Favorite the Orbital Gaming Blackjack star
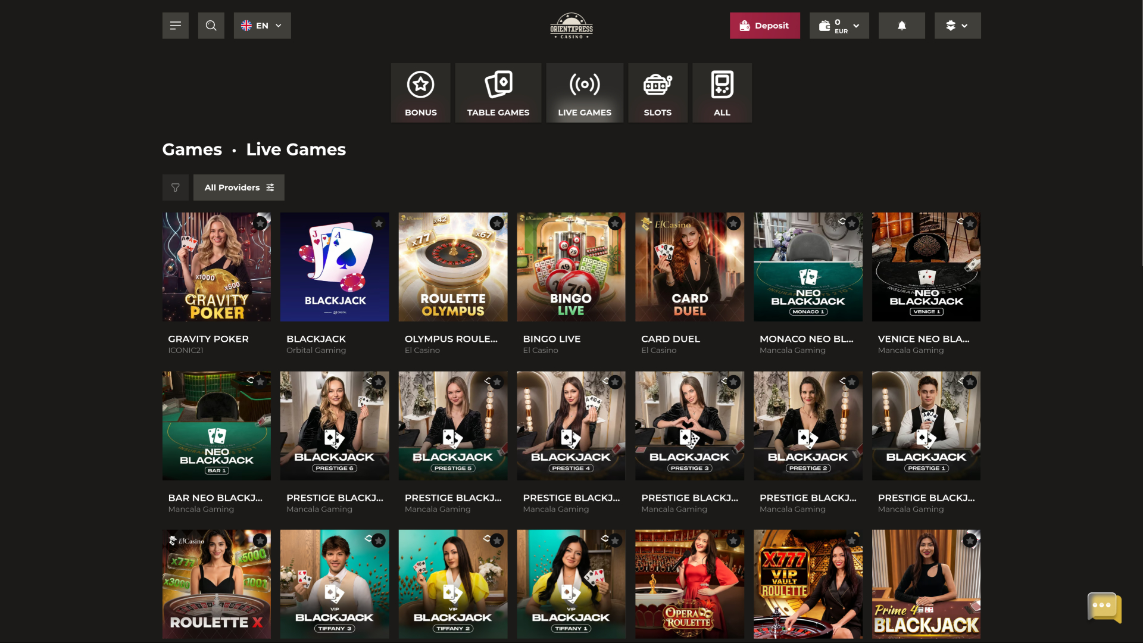 coord(379,223)
